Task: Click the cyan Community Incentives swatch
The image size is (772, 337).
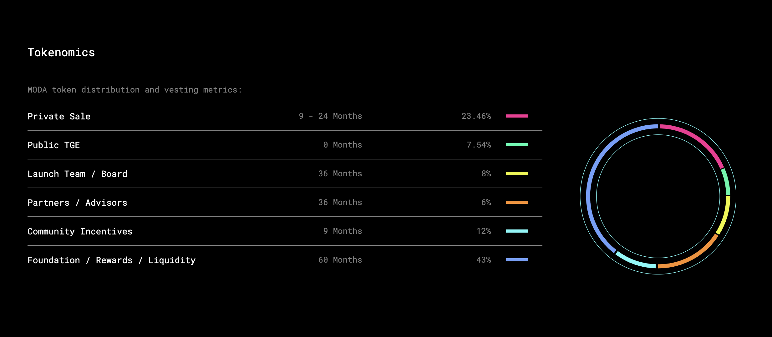Action: coord(517,231)
